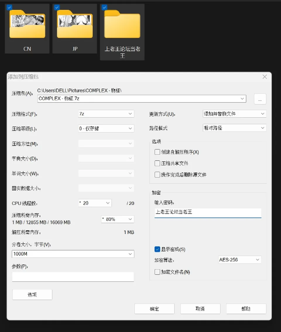Open CPU 线程数 dropdown

(95, 203)
